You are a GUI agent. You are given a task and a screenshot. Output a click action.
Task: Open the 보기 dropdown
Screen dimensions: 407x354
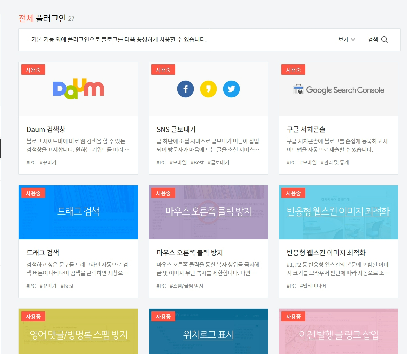(346, 39)
